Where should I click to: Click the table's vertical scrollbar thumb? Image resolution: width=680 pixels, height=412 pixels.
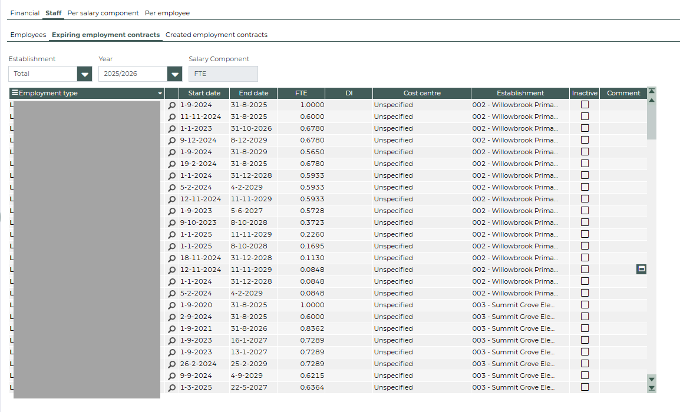651,122
